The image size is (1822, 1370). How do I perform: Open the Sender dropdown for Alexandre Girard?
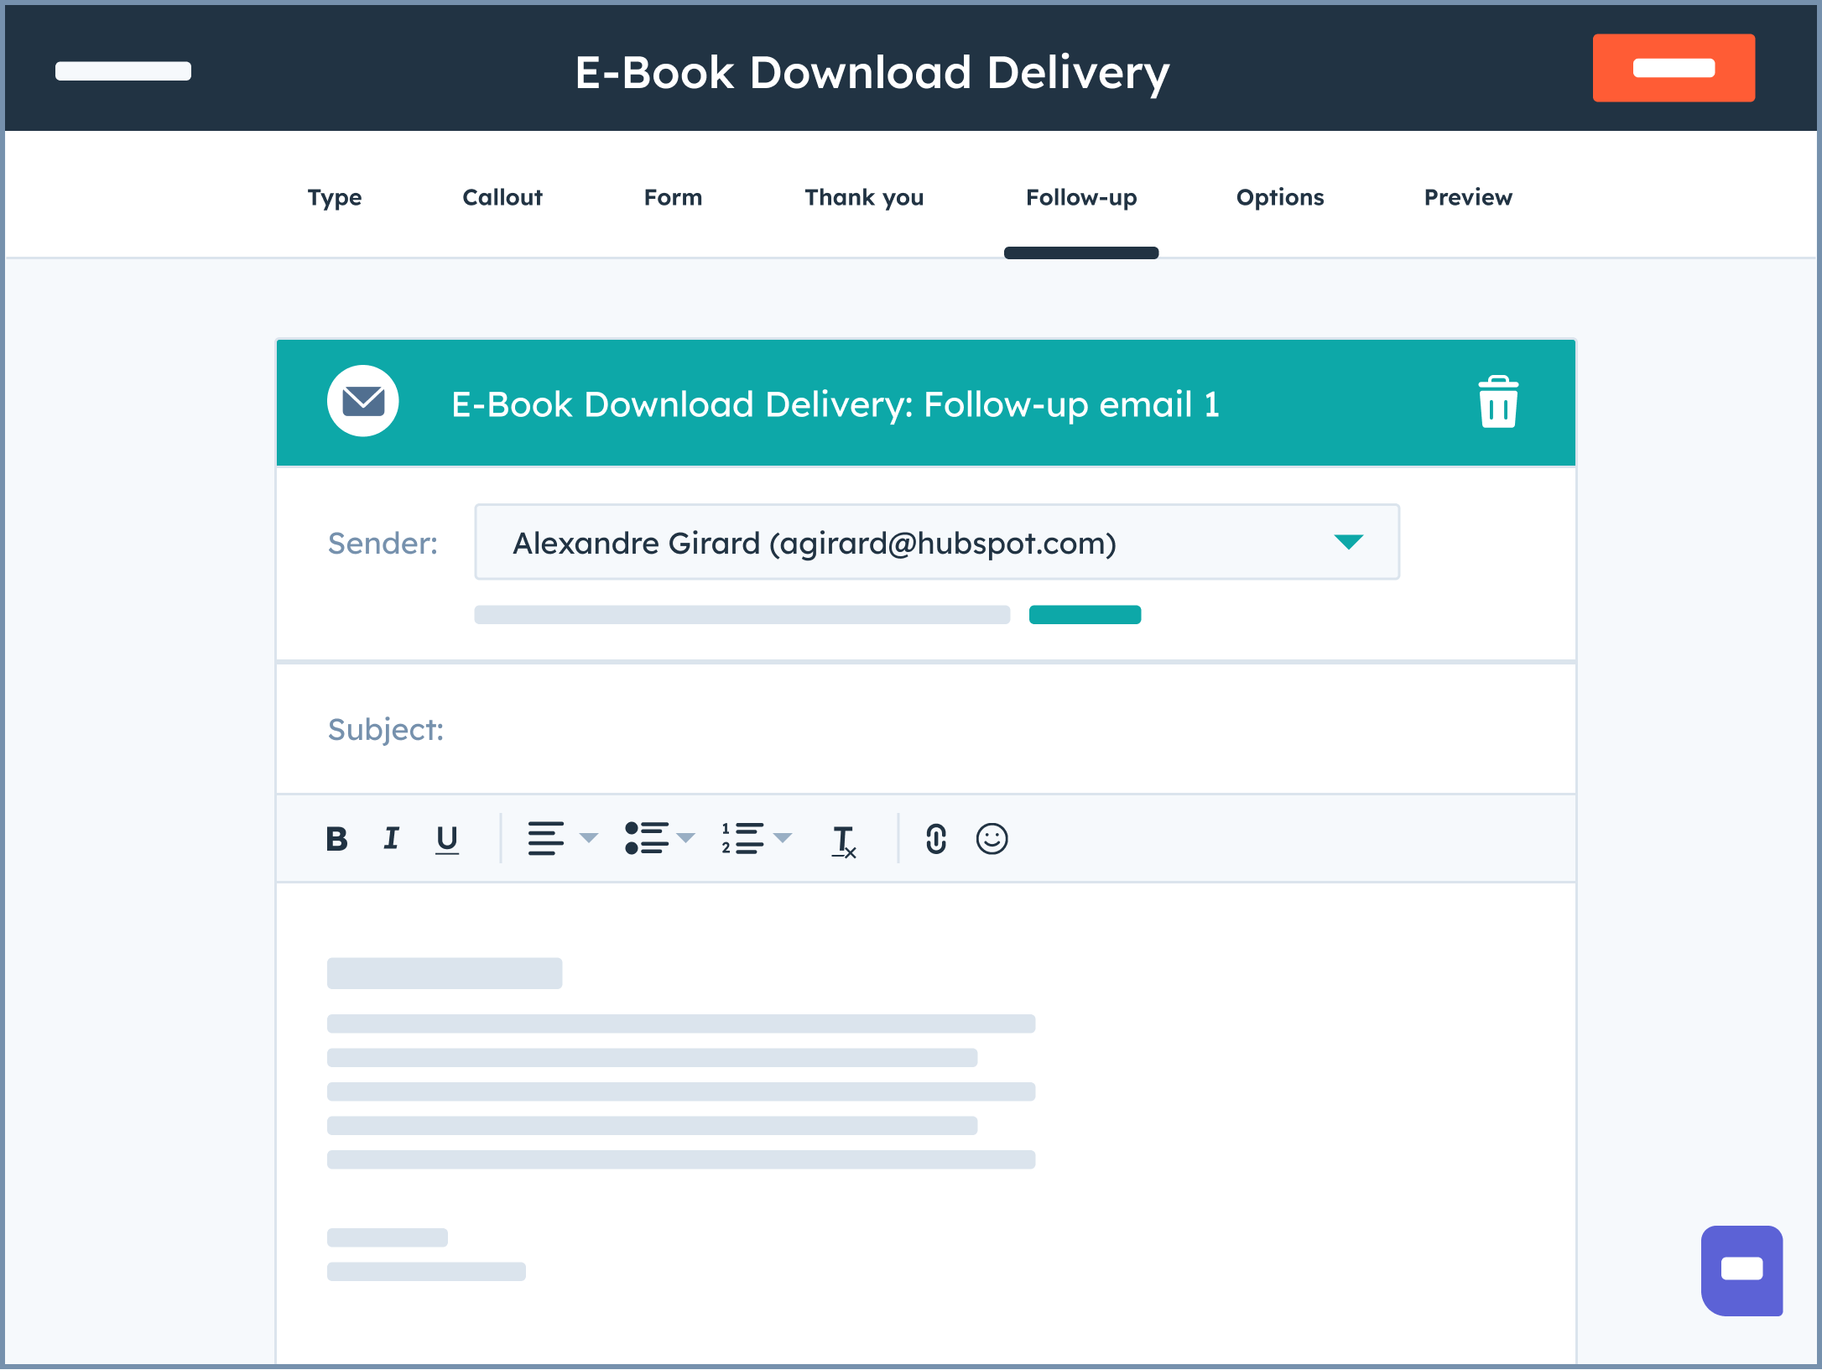pyautogui.click(x=937, y=542)
